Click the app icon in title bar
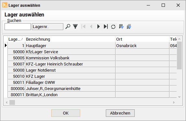Viewport: 186px width, 121px height. [x=5, y=5]
